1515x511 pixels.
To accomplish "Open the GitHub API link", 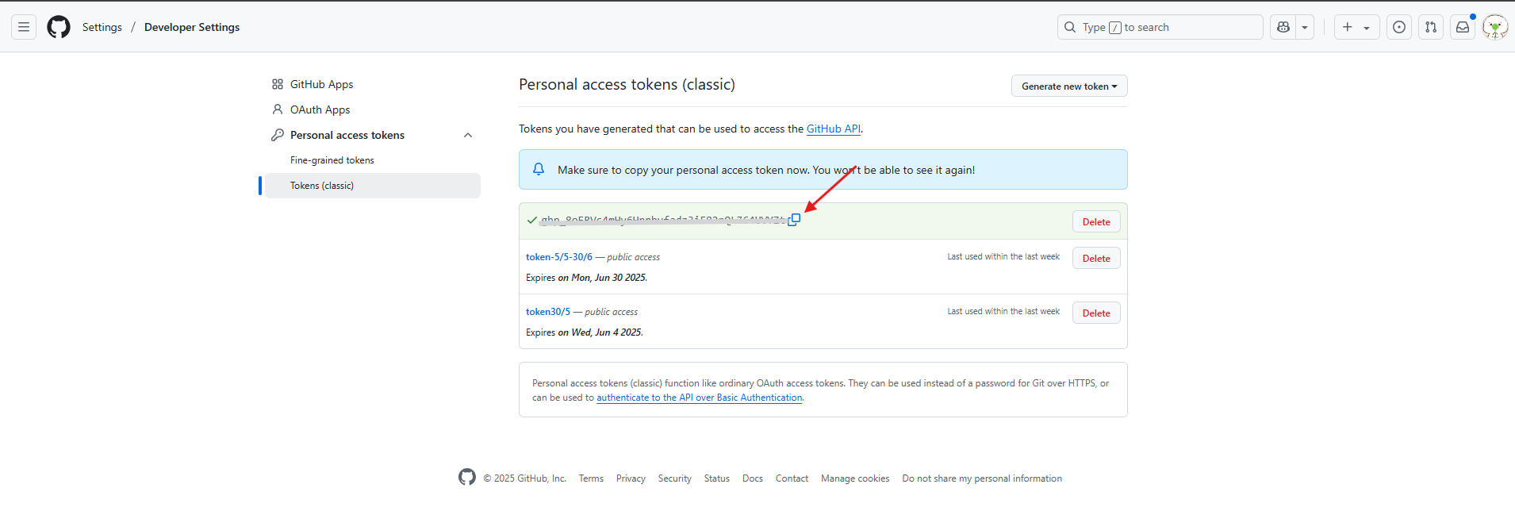I will 833,129.
